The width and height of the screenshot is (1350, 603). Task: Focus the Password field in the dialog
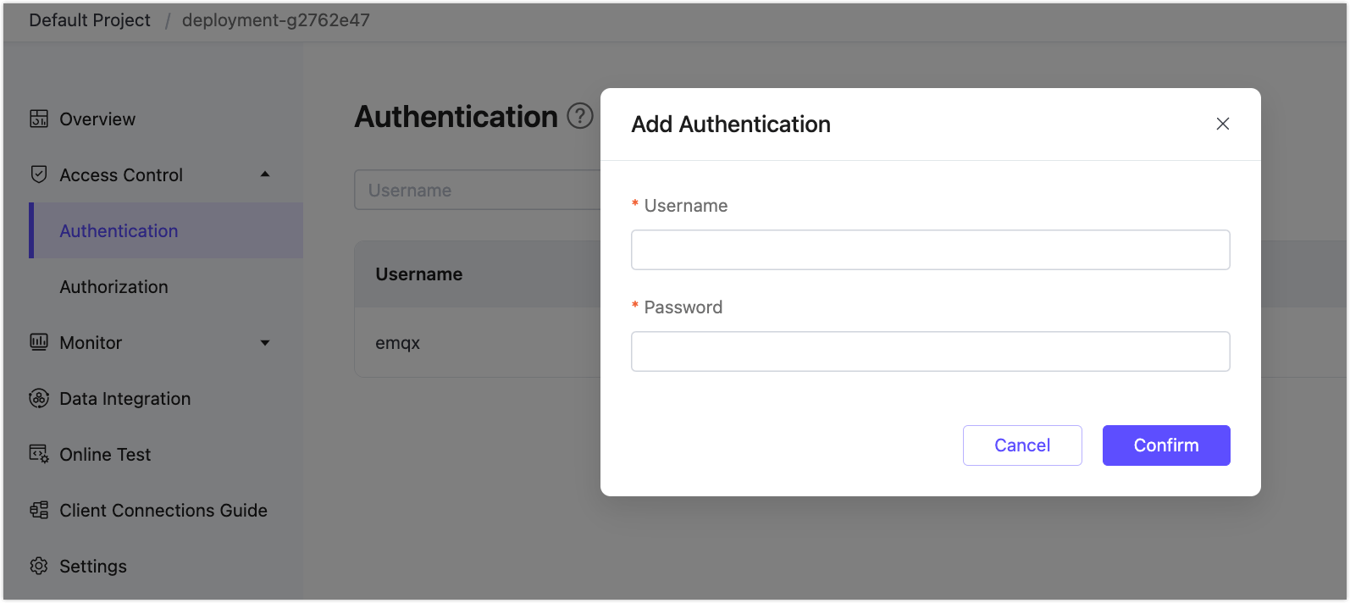[930, 351]
